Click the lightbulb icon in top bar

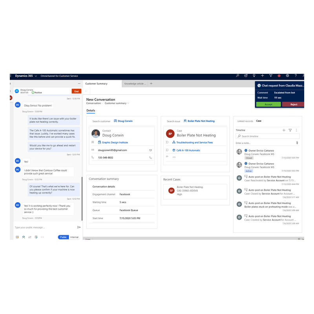tap(254, 76)
